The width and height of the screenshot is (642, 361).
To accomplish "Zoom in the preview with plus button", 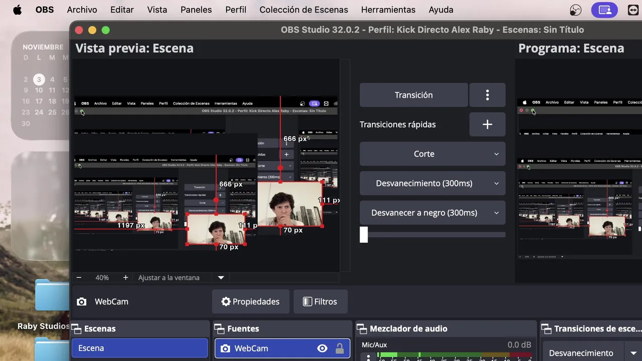I will (125, 277).
